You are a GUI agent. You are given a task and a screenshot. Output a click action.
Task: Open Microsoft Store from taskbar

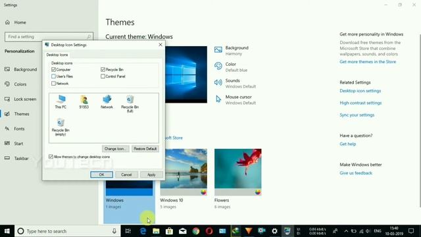169,231
